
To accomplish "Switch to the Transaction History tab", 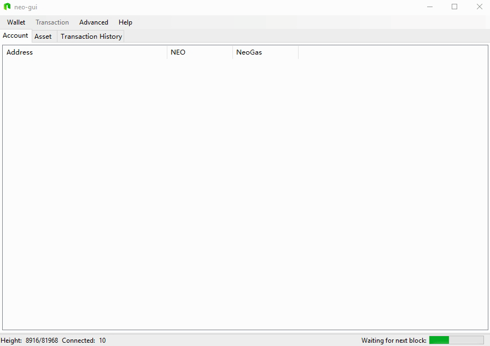I will [91, 37].
